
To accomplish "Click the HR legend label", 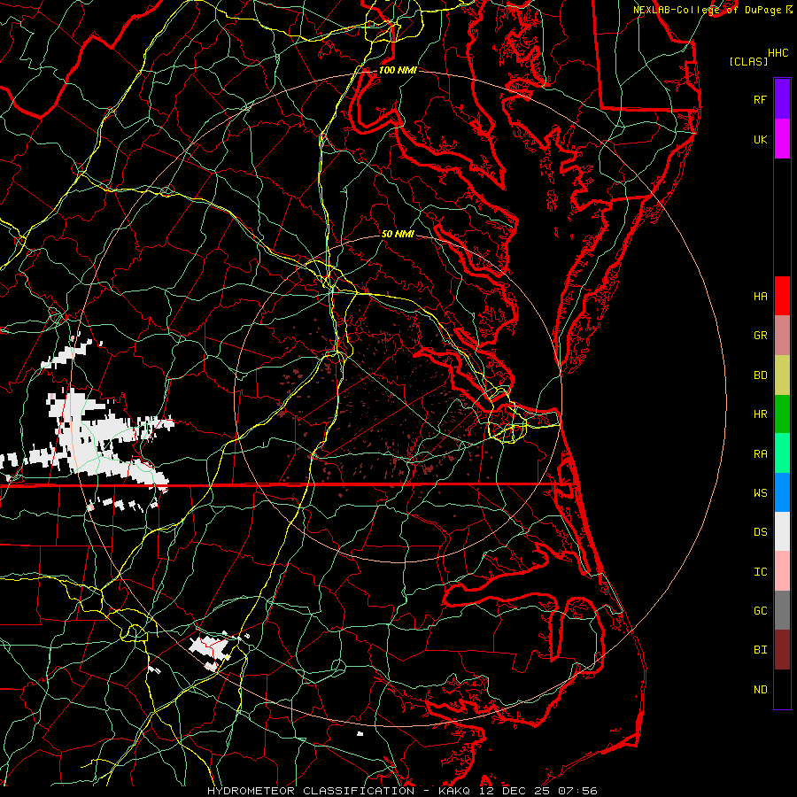I will pyautogui.click(x=760, y=414).
